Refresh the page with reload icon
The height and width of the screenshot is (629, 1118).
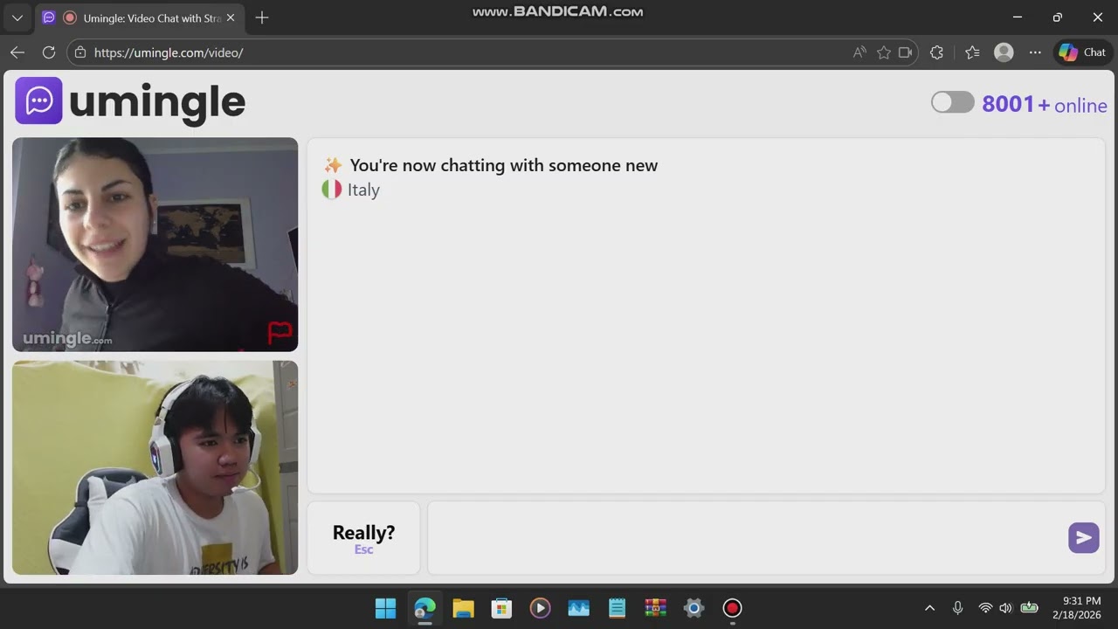click(x=49, y=52)
